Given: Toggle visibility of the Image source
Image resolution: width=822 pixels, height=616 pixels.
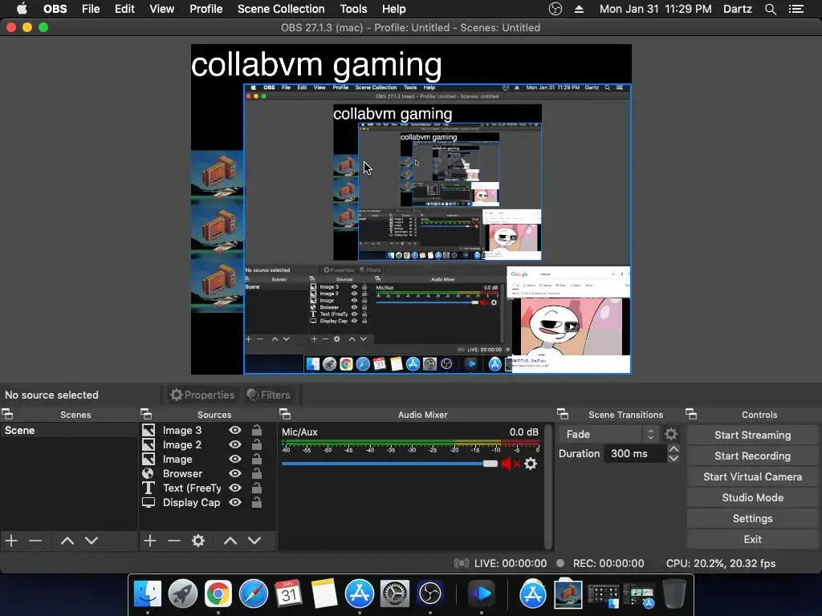Looking at the screenshot, I should pyautogui.click(x=235, y=459).
